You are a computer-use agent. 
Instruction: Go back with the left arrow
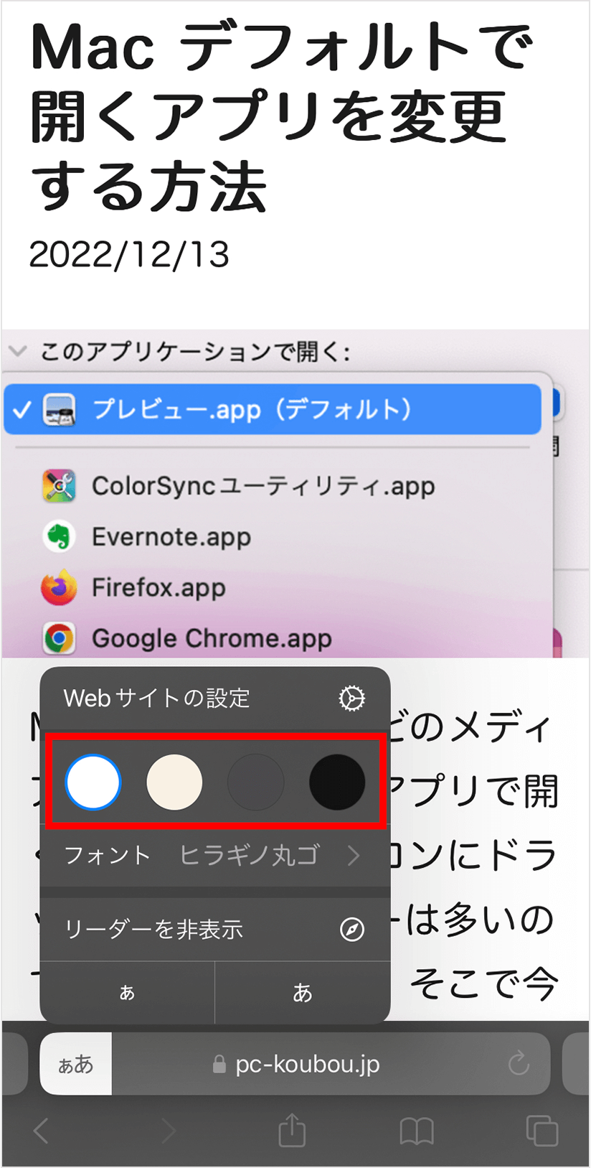(x=42, y=1131)
